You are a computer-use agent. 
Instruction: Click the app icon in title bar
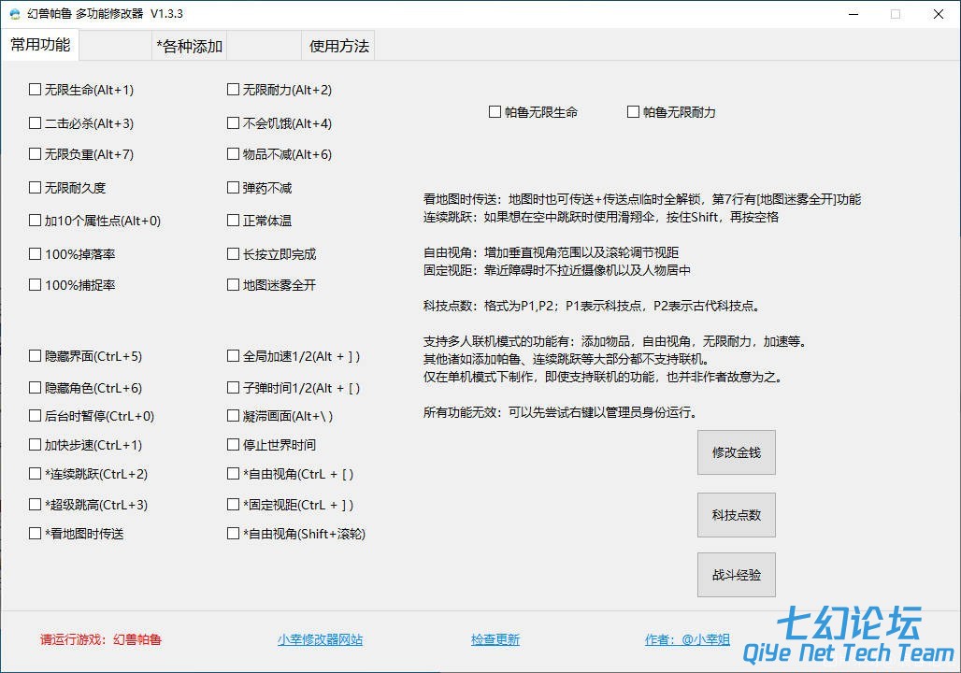15,14
